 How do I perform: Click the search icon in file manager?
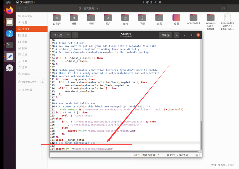point(224,8)
